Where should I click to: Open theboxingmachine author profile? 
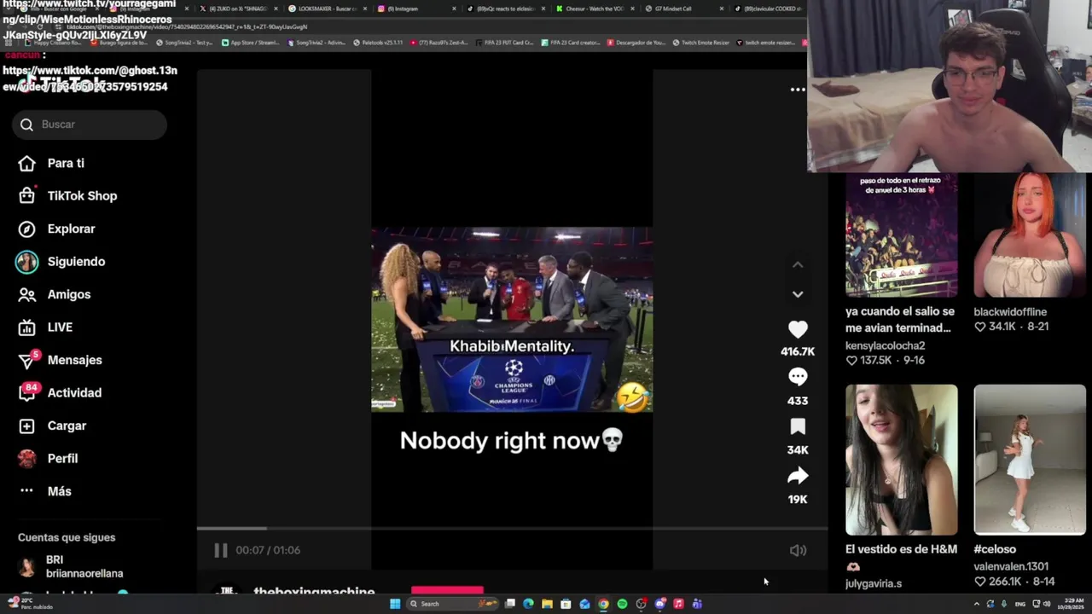click(314, 592)
